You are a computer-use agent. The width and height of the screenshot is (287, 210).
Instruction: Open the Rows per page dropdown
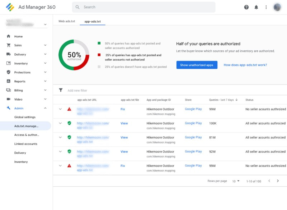(x=236, y=181)
